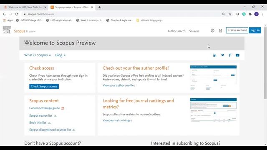Open Scopus discontinued sources list link
Screen dimensions: 267x150
pos(50,130)
